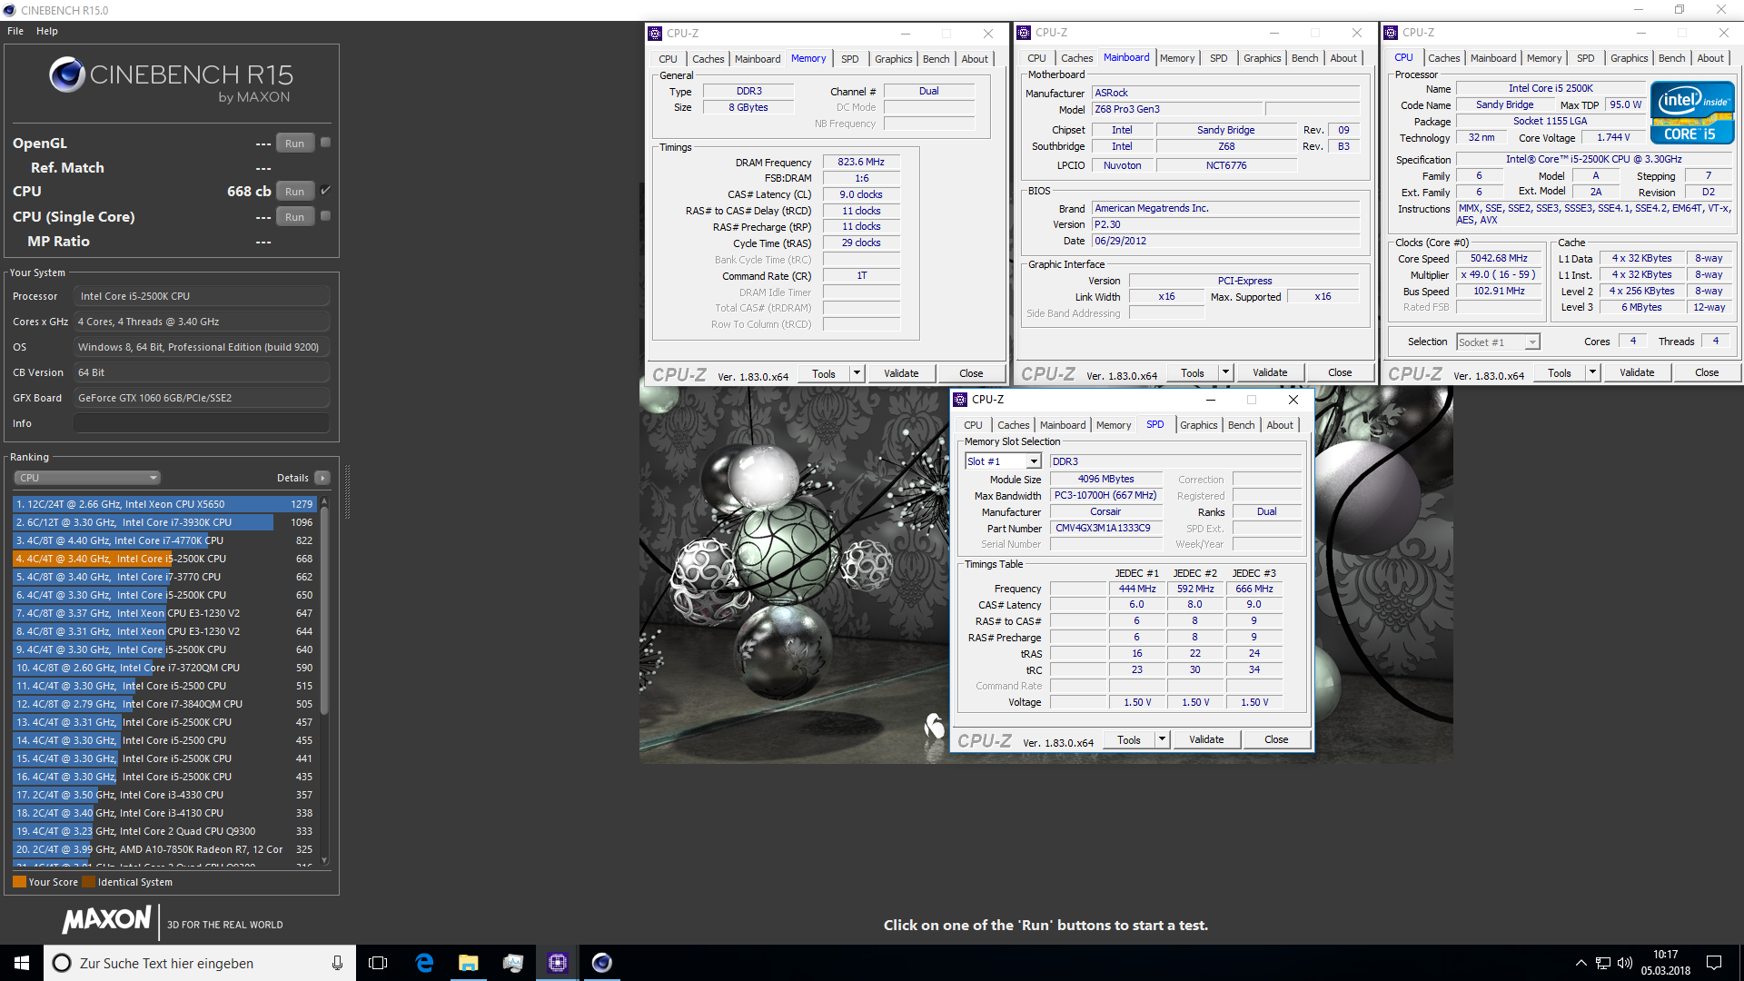
Task: Switch to Caches tab in Memory window
Action: 708,59
